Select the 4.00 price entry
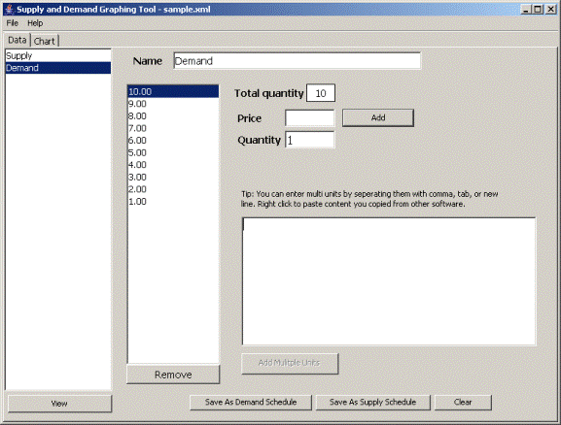 click(x=173, y=165)
